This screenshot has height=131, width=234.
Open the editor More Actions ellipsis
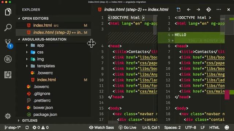point(219,10)
